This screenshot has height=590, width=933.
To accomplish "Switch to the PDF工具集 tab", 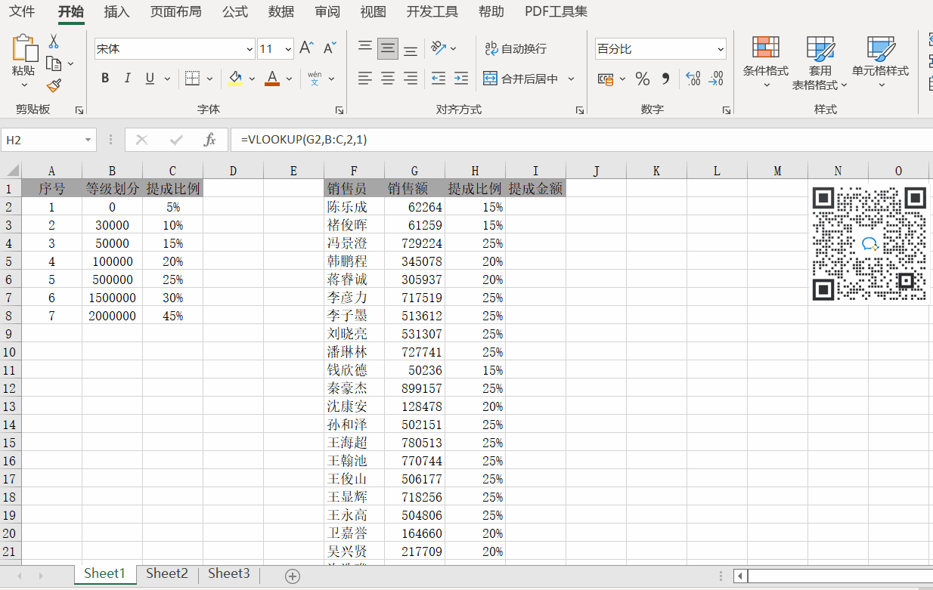I will coord(556,11).
